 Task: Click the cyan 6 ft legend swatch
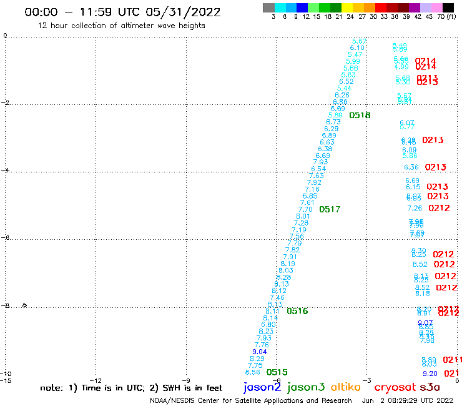[280, 7]
